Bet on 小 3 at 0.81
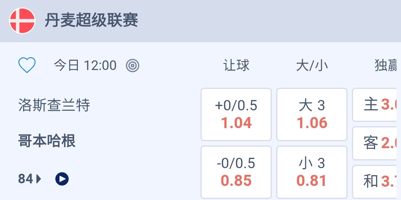 coord(312,172)
